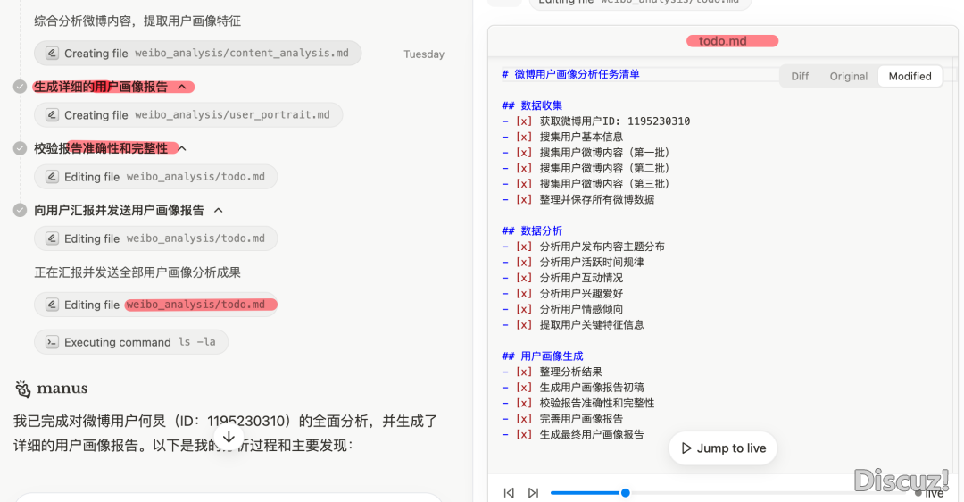The image size is (964, 502).
Task: Click the manus logo icon
Action: click(x=22, y=389)
